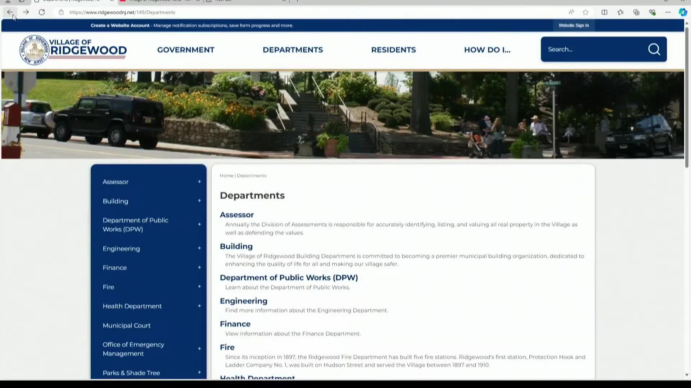This screenshot has height=388, width=691.
Task: Open Department of Public Works (DPW) sidebar link
Action: click(135, 225)
